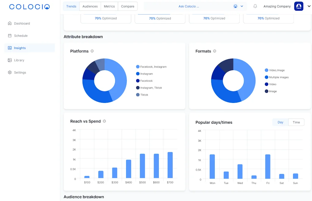Click the Amazing Company avatar logo
312x201 pixels.
point(299,6)
